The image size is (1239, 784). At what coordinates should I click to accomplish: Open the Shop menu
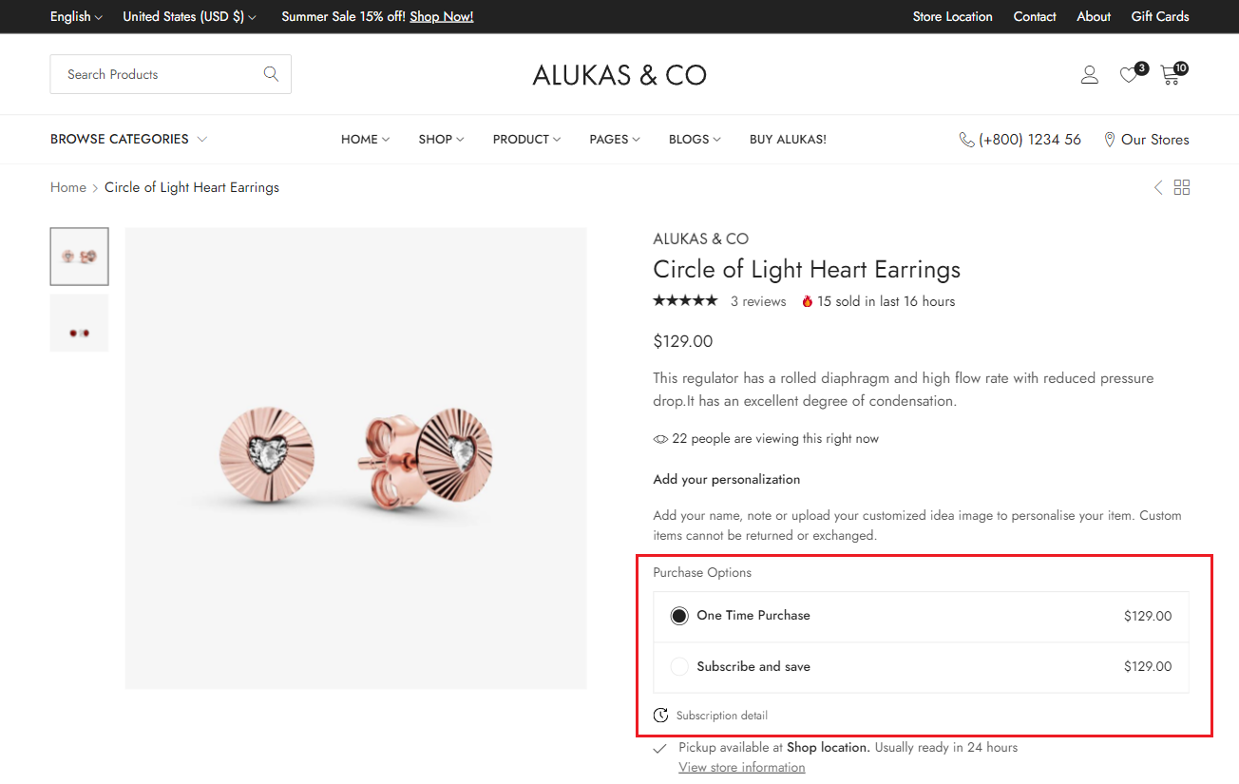[x=441, y=140]
